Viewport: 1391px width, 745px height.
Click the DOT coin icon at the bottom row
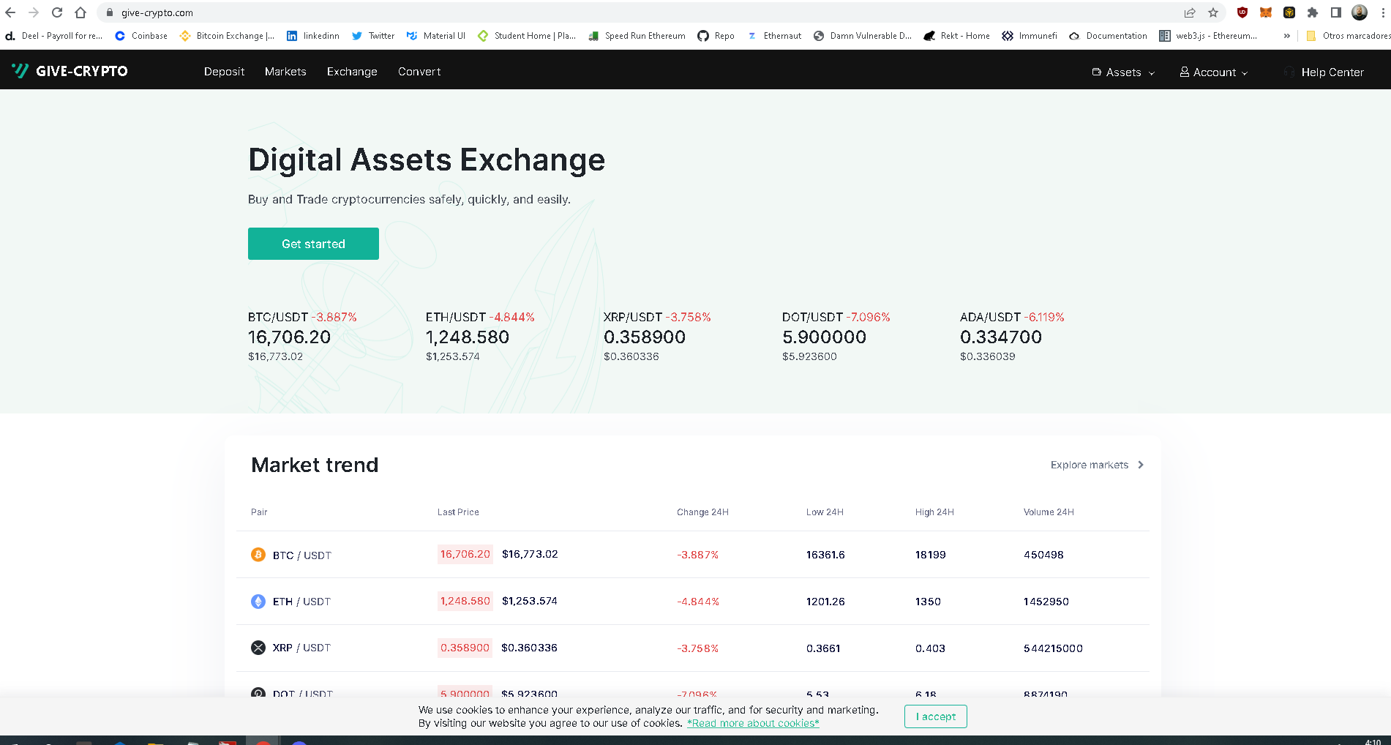(x=258, y=694)
